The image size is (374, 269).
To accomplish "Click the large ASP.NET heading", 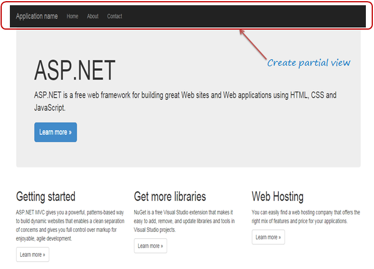I will [74, 70].
